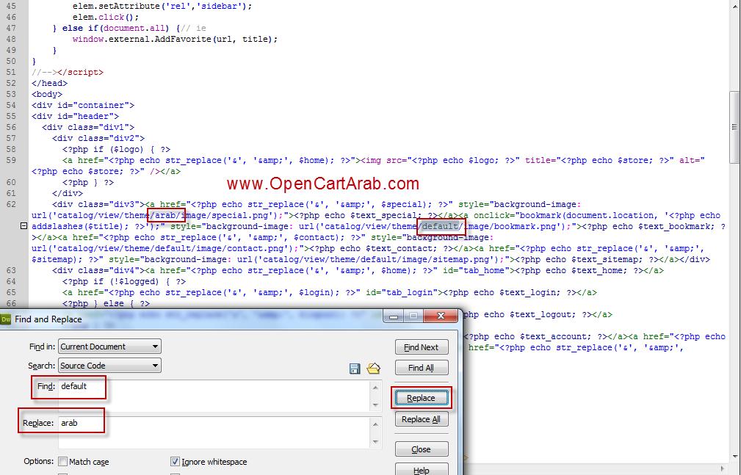The image size is (741, 475).
Task: Click line number 63 in the gutter
Action: coord(11,271)
